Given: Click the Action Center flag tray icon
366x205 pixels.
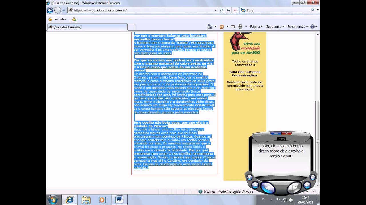Looking at the screenshot, I should click(278, 200).
